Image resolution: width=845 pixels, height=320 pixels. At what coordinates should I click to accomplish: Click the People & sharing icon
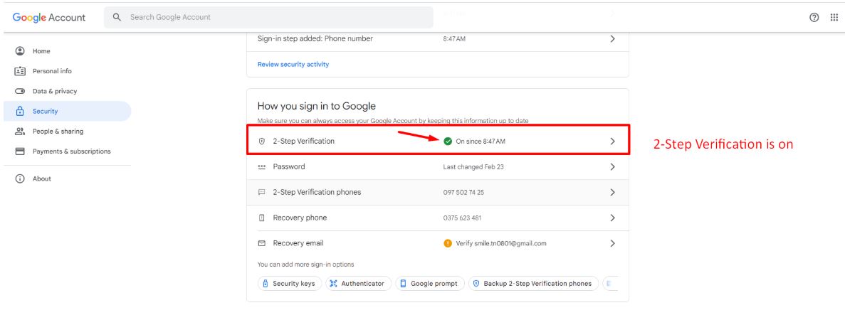(x=20, y=132)
